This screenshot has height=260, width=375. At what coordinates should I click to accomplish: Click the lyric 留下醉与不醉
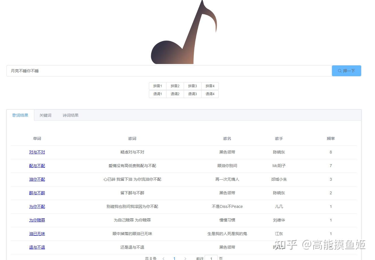132,193
